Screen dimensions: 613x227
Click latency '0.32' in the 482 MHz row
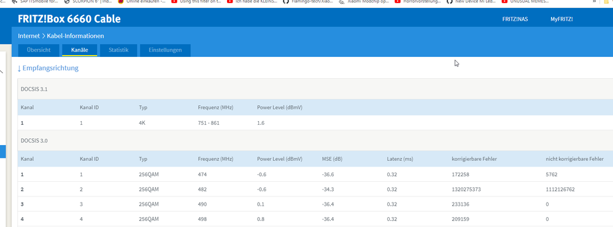(391, 189)
